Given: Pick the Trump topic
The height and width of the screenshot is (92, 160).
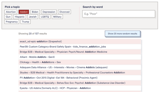Looking at the screenshot, I should [26, 22].
